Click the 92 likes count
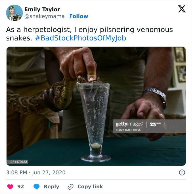 click(21, 187)
